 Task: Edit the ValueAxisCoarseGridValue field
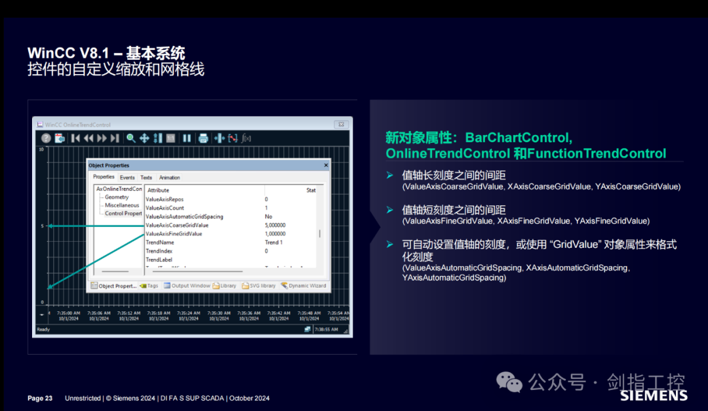(x=275, y=225)
